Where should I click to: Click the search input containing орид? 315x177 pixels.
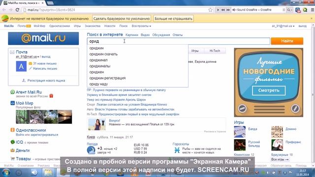click(x=178, y=41)
